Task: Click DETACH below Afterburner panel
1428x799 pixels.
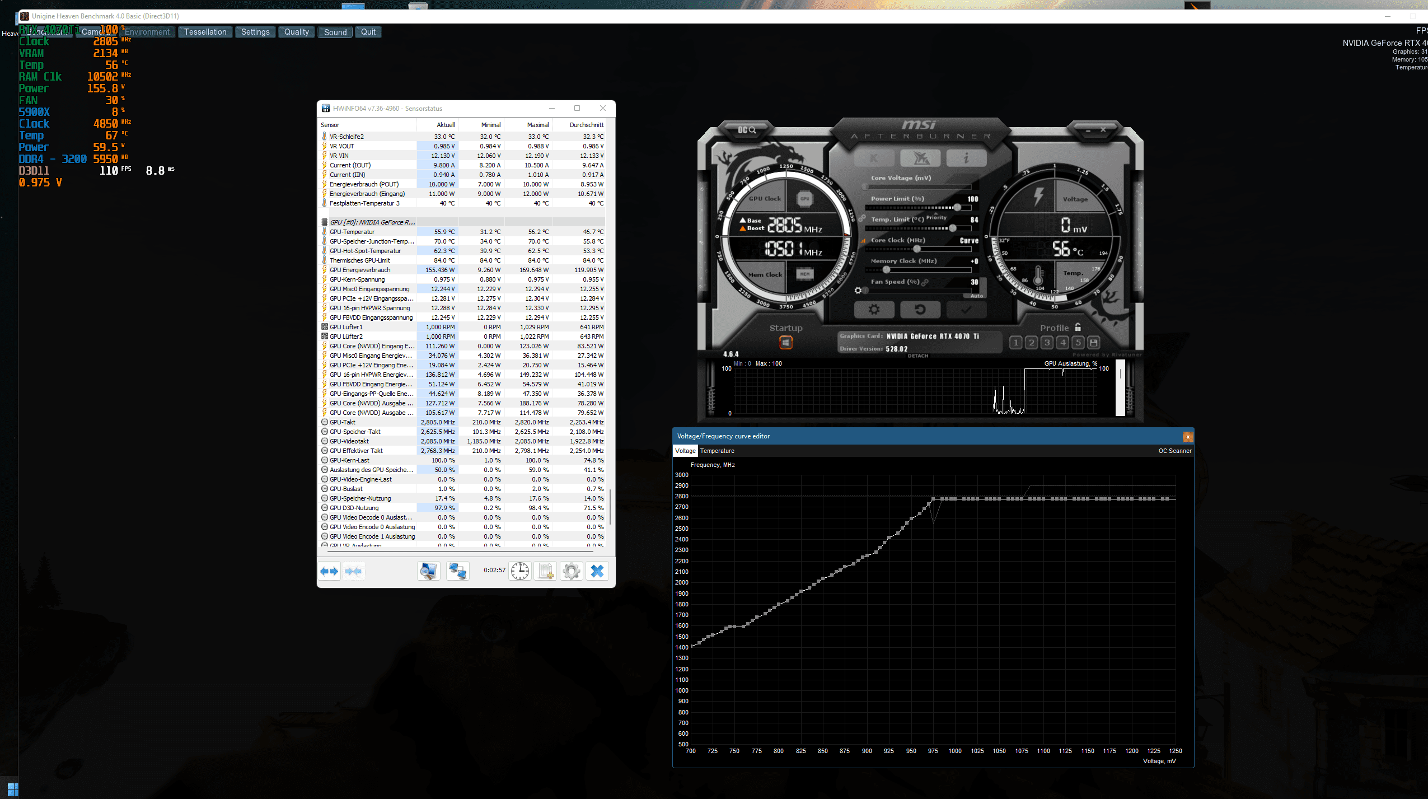Action: [918, 356]
